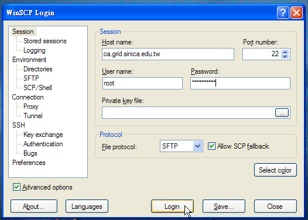Viewport: 308px width, 220px height.
Task: Click the Host name input field
Action: point(168,54)
